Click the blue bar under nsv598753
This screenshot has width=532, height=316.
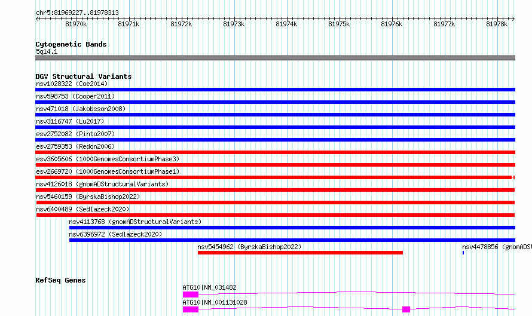[275, 102]
